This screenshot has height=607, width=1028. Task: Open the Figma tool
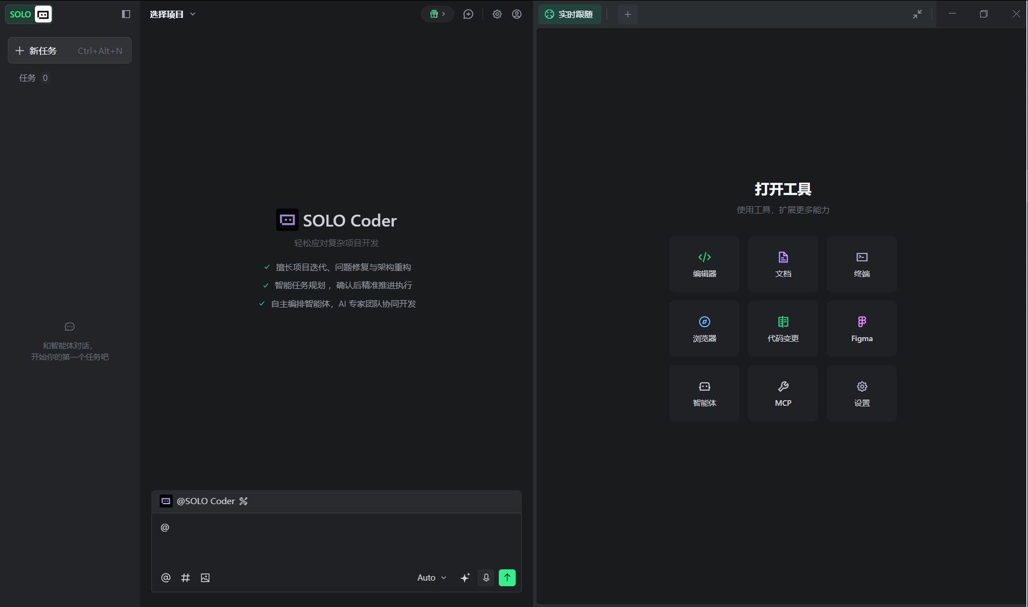(x=862, y=329)
